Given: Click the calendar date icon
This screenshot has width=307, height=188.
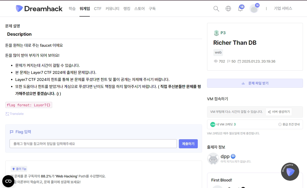Looking at the screenshot, I should click(x=239, y=61).
